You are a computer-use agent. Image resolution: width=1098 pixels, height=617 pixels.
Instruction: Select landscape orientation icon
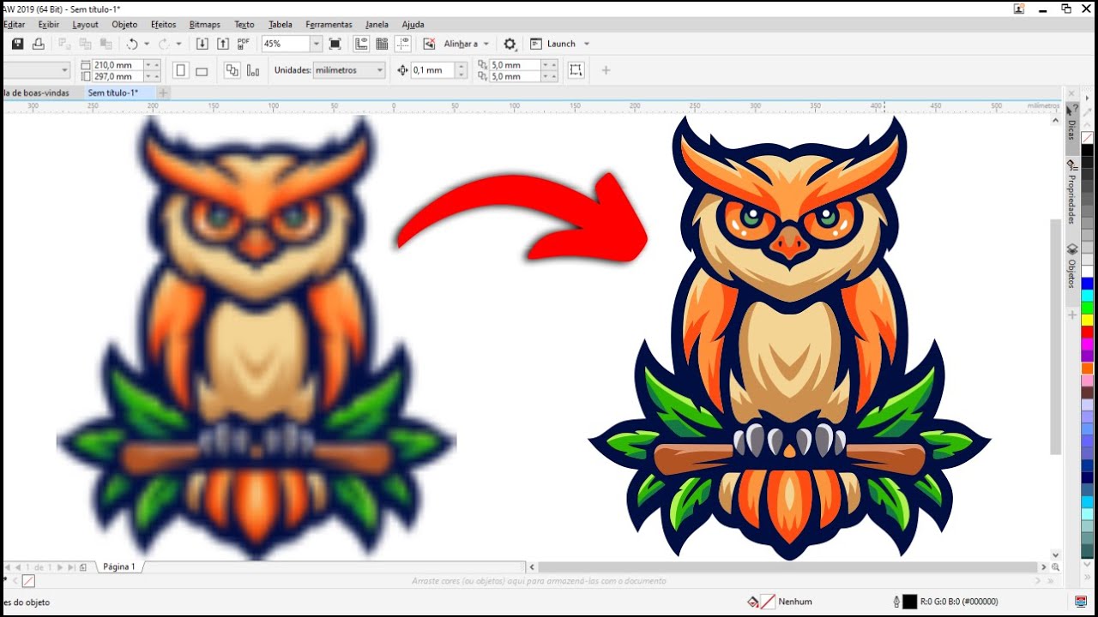point(202,71)
